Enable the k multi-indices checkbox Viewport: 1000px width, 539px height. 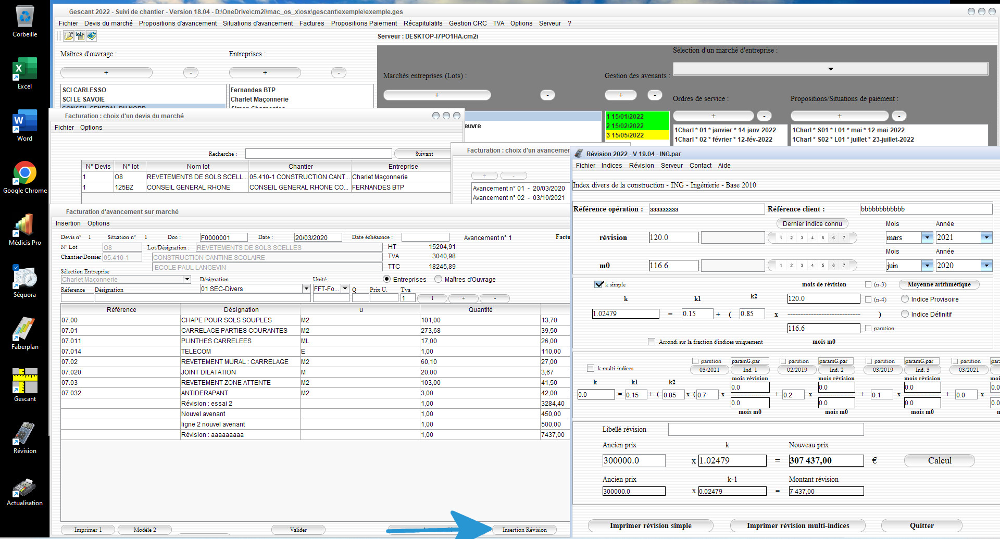coord(591,368)
